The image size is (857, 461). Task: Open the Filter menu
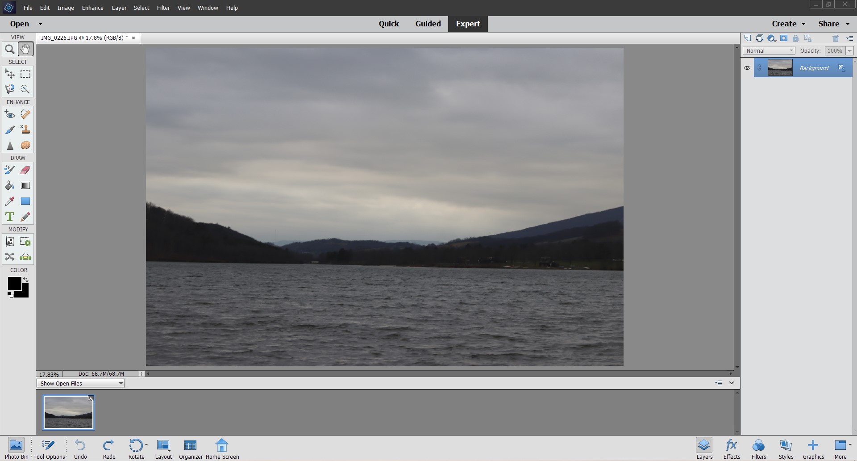tap(163, 8)
